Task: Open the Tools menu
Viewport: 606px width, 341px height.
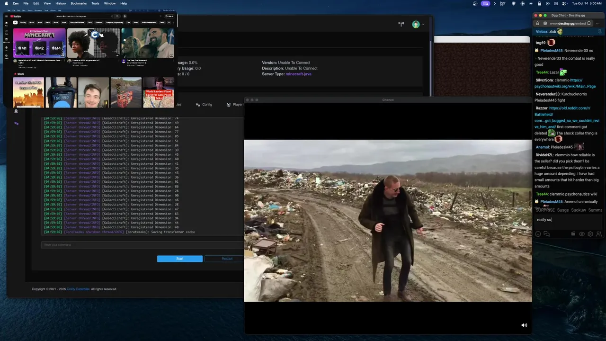Action: (x=95, y=3)
